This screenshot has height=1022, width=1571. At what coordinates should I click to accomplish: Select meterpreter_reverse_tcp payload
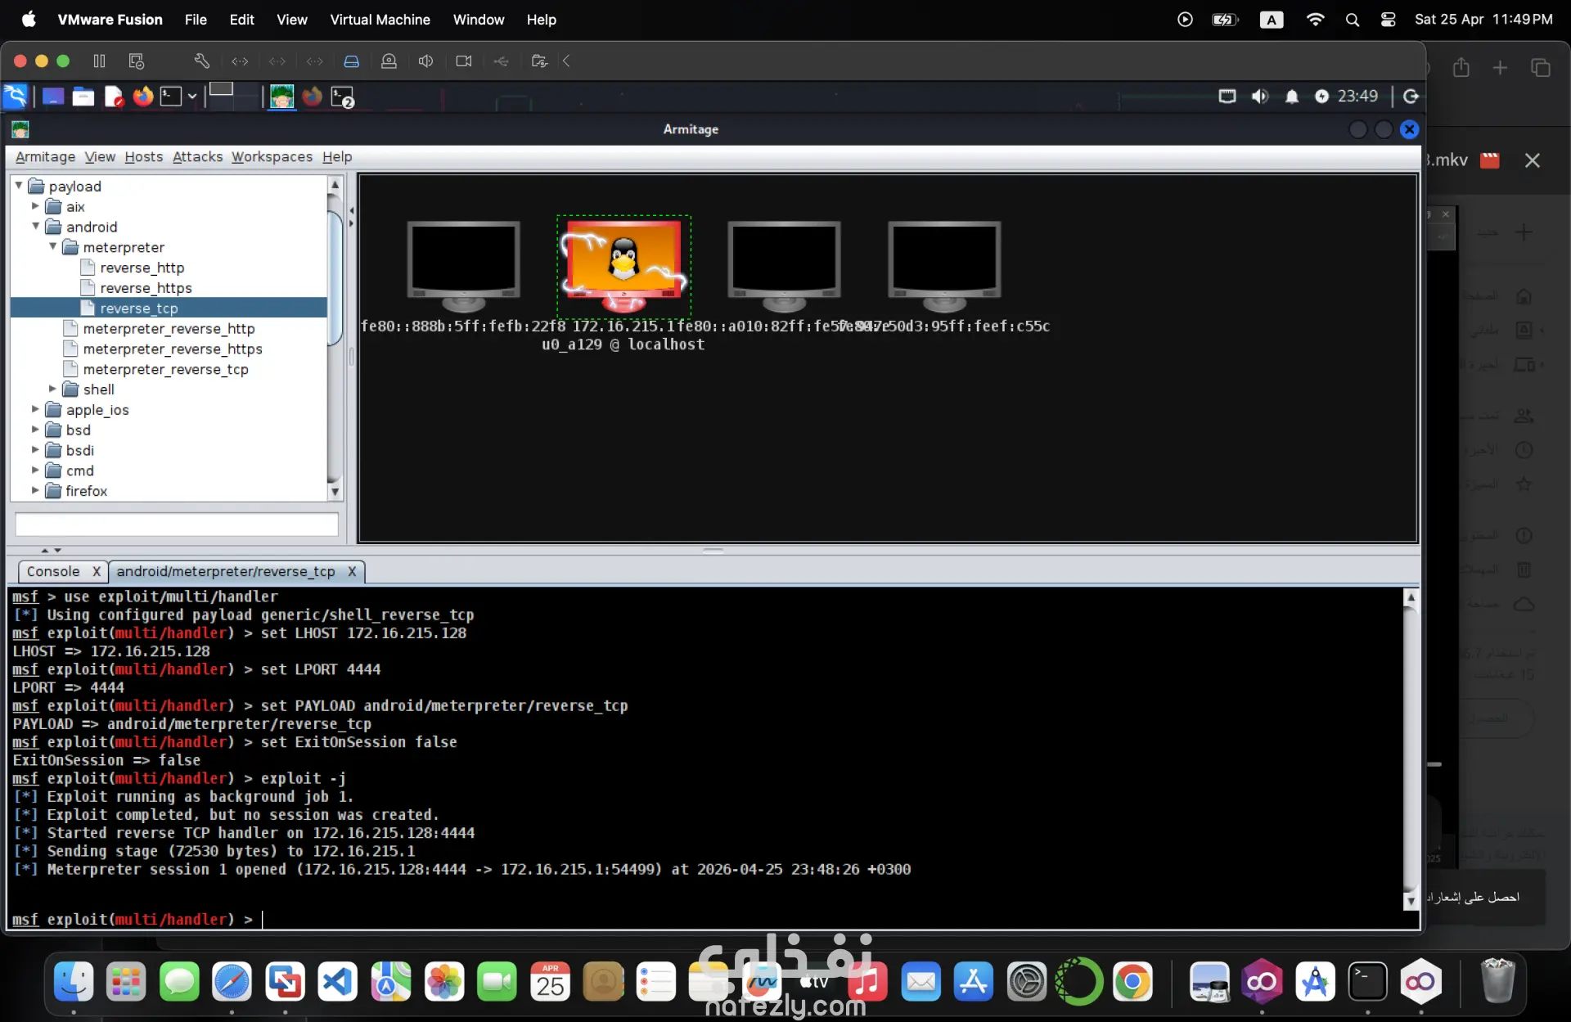[x=165, y=369]
